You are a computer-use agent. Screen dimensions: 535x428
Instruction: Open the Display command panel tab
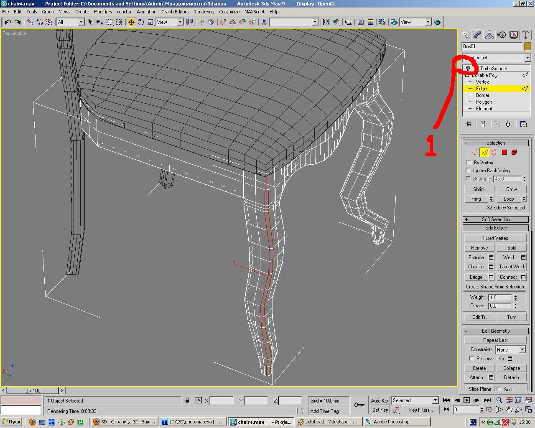(514, 35)
